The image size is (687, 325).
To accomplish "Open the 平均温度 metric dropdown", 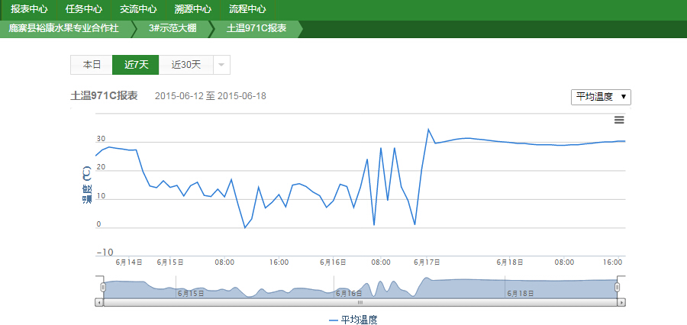I will point(601,97).
